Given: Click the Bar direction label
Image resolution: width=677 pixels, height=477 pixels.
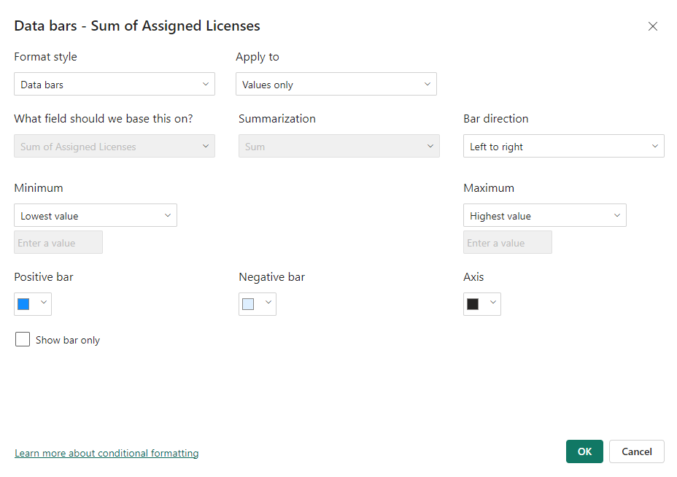Looking at the screenshot, I should click(495, 119).
